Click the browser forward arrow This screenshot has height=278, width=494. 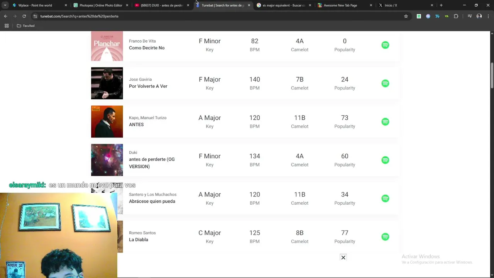[15, 16]
